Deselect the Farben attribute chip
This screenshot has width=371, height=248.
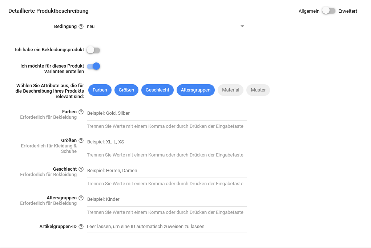tap(100, 90)
